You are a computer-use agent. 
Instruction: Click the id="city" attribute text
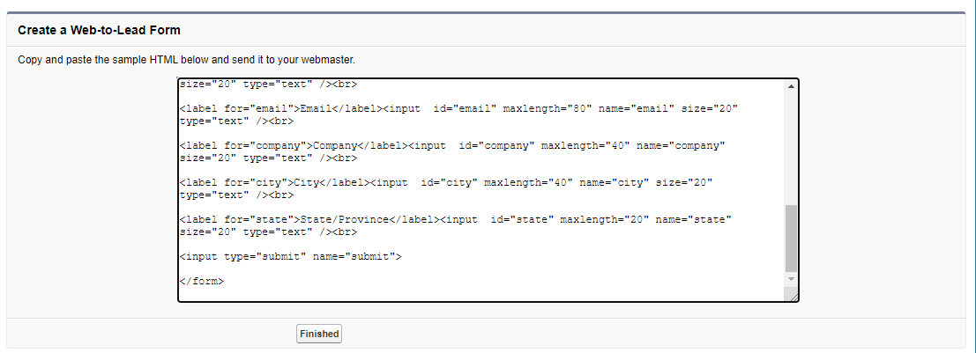click(x=449, y=182)
